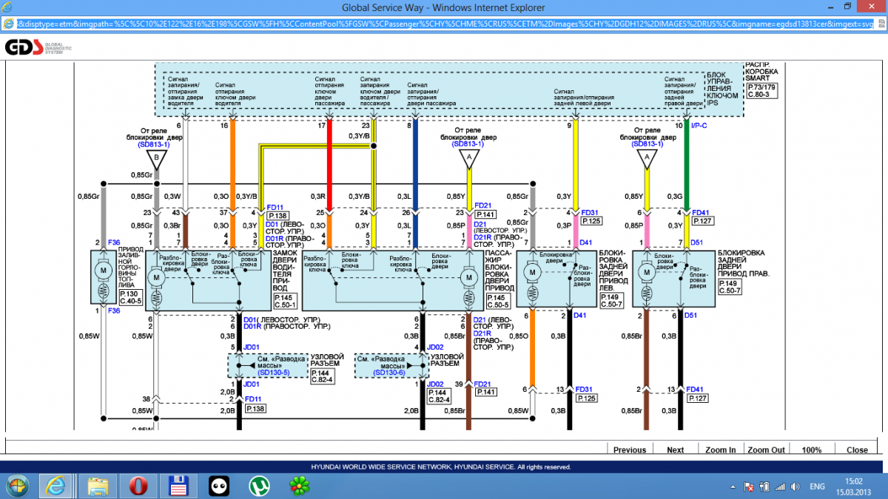Expand hidden system tray icons arrow
888x499 pixels.
pos(732,486)
